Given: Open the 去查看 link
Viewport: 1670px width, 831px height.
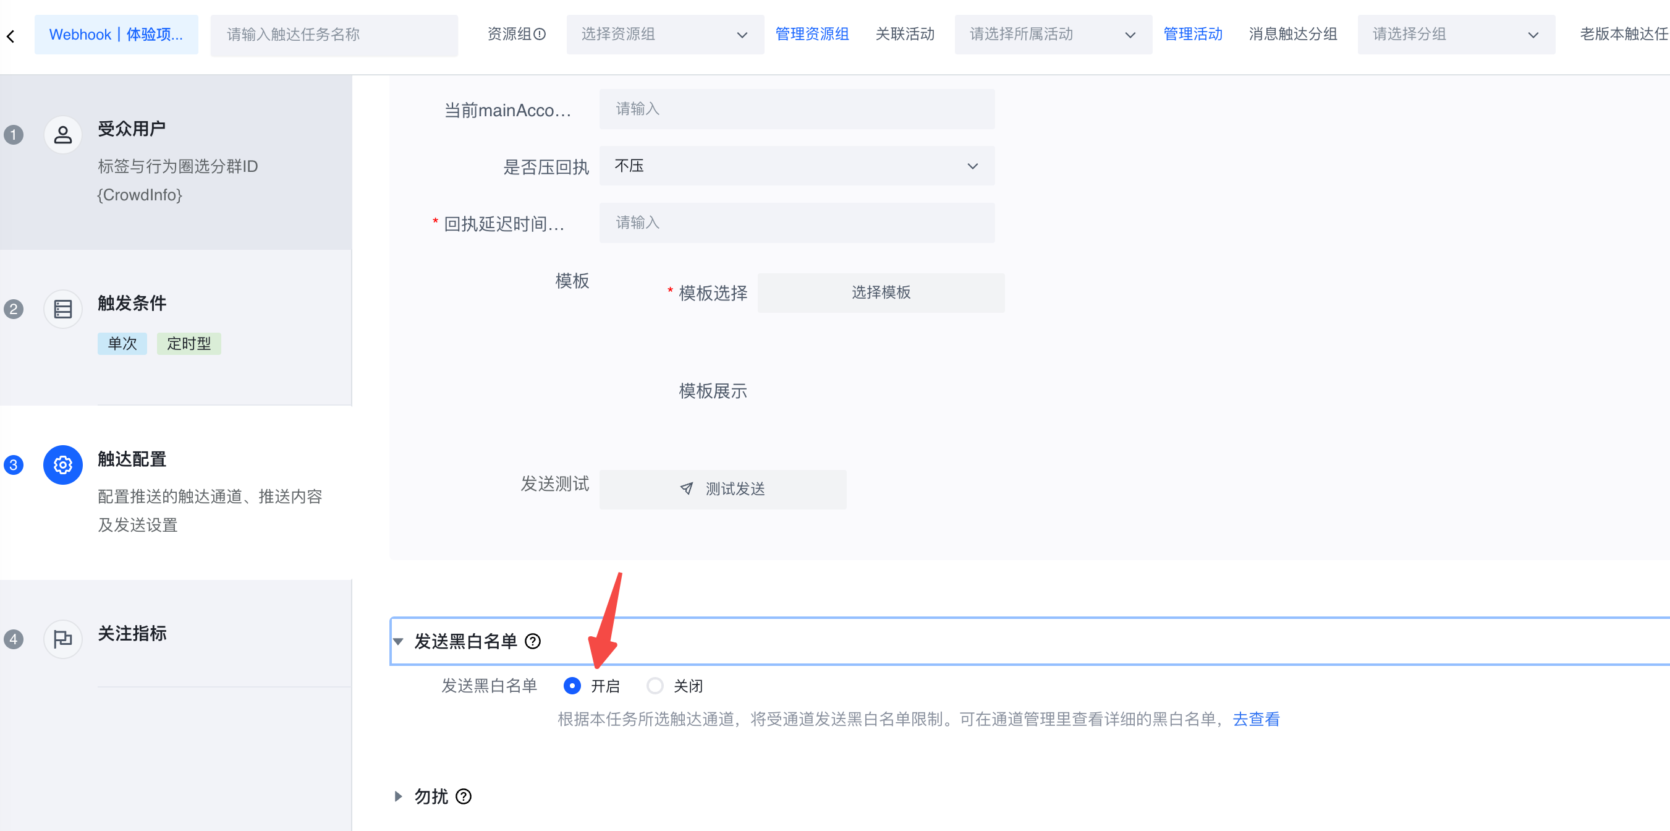Looking at the screenshot, I should pyautogui.click(x=1256, y=720).
